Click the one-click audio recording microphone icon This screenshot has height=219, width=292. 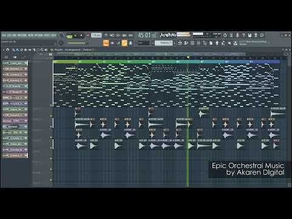coord(237,35)
